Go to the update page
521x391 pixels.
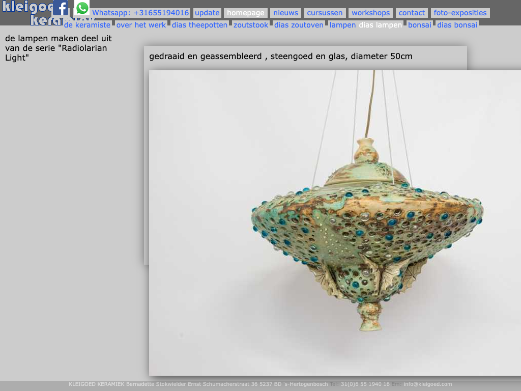tap(207, 13)
